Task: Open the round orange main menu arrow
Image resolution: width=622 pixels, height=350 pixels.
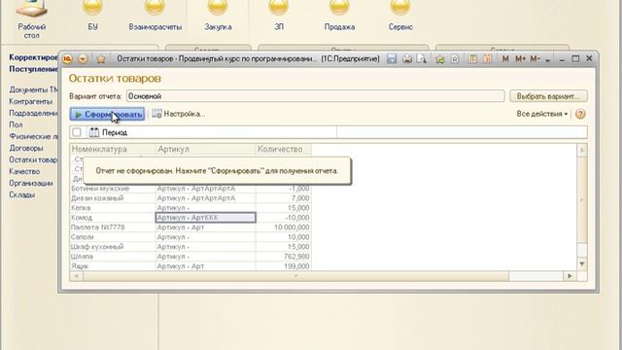Action: (83, 59)
